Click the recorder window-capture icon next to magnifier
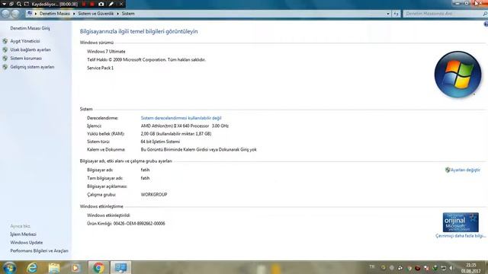Screen dimensions: 488x274 coord(27,4)
